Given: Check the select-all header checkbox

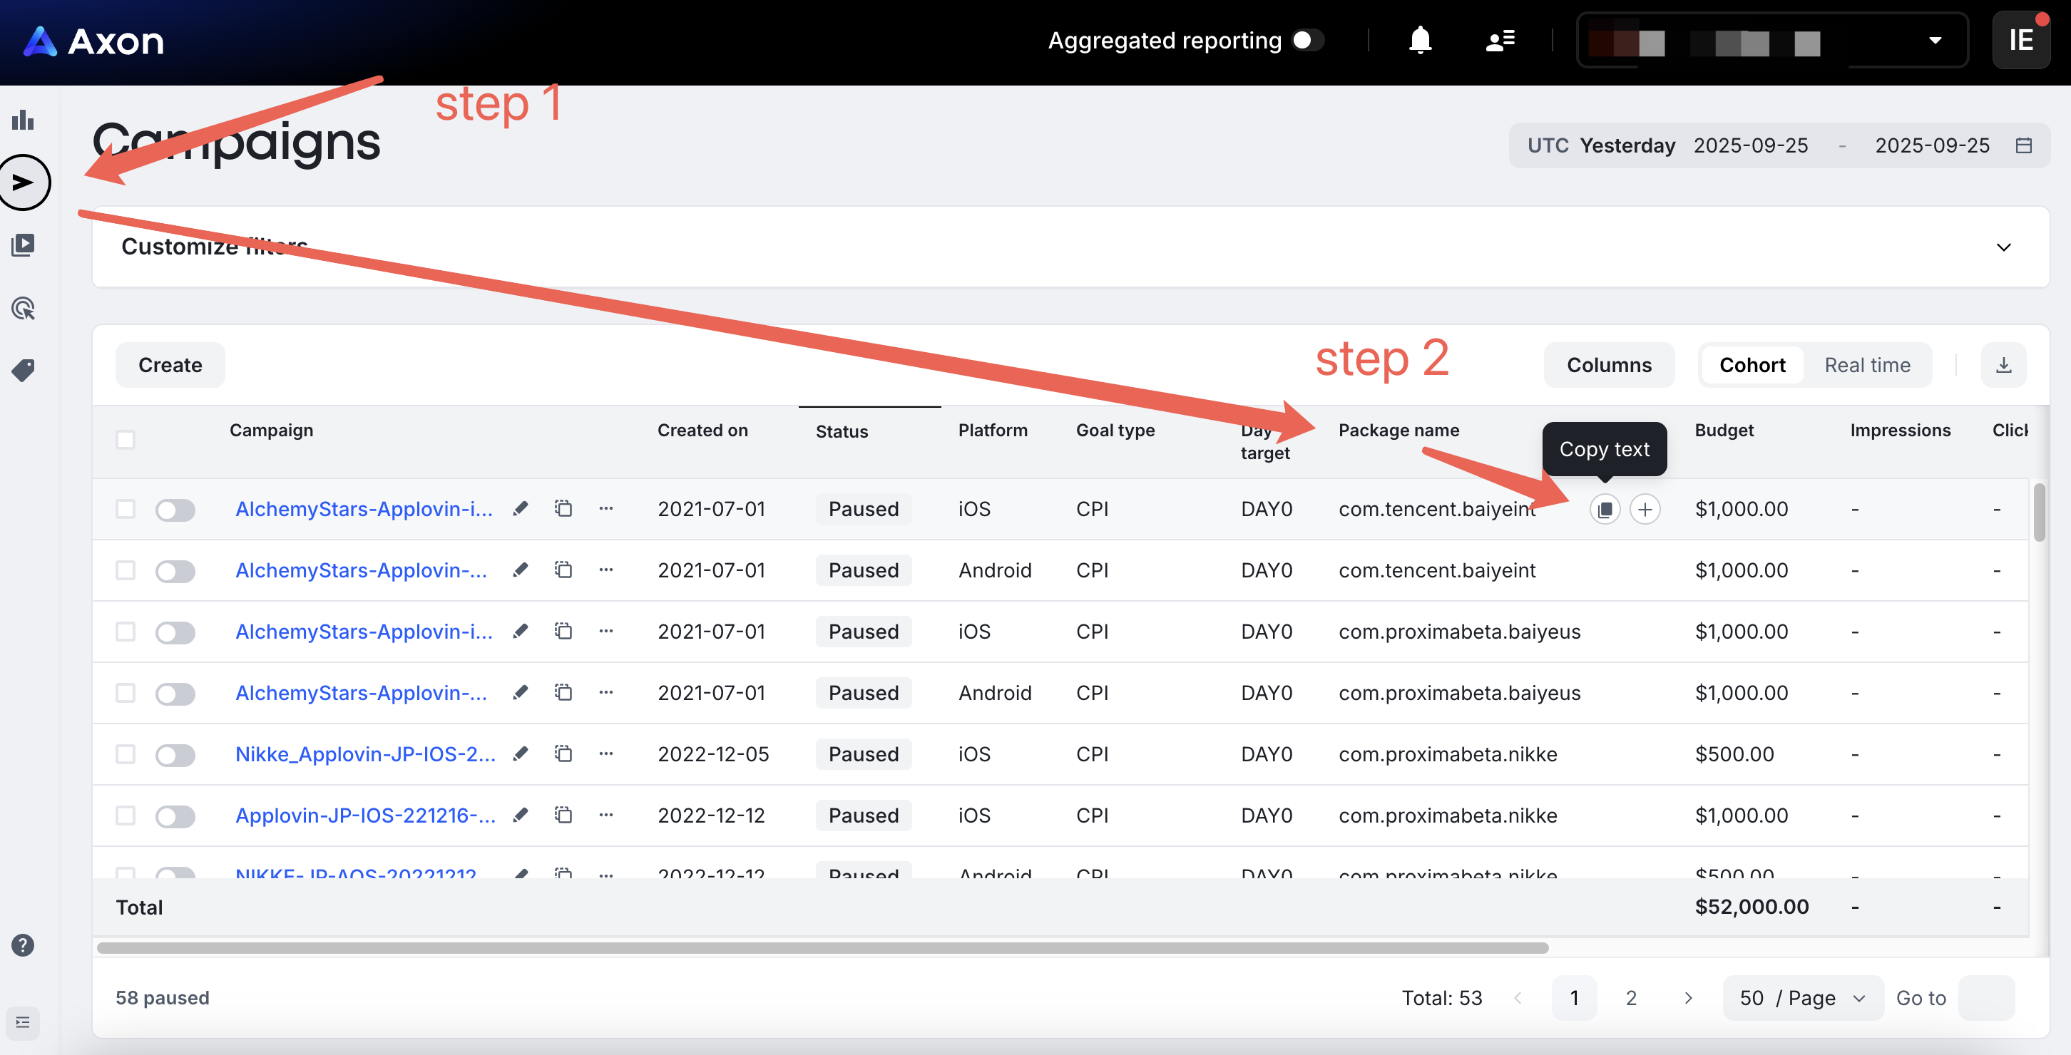Looking at the screenshot, I should [x=126, y=440].
